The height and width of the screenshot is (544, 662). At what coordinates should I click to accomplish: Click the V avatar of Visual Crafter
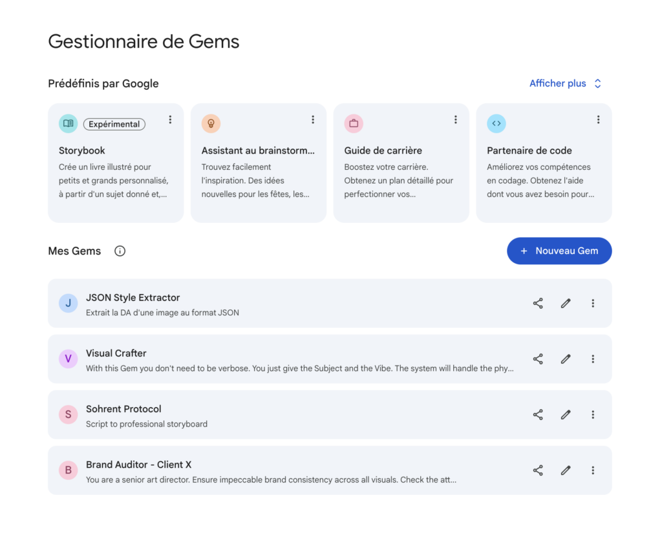tap(68, 359)
